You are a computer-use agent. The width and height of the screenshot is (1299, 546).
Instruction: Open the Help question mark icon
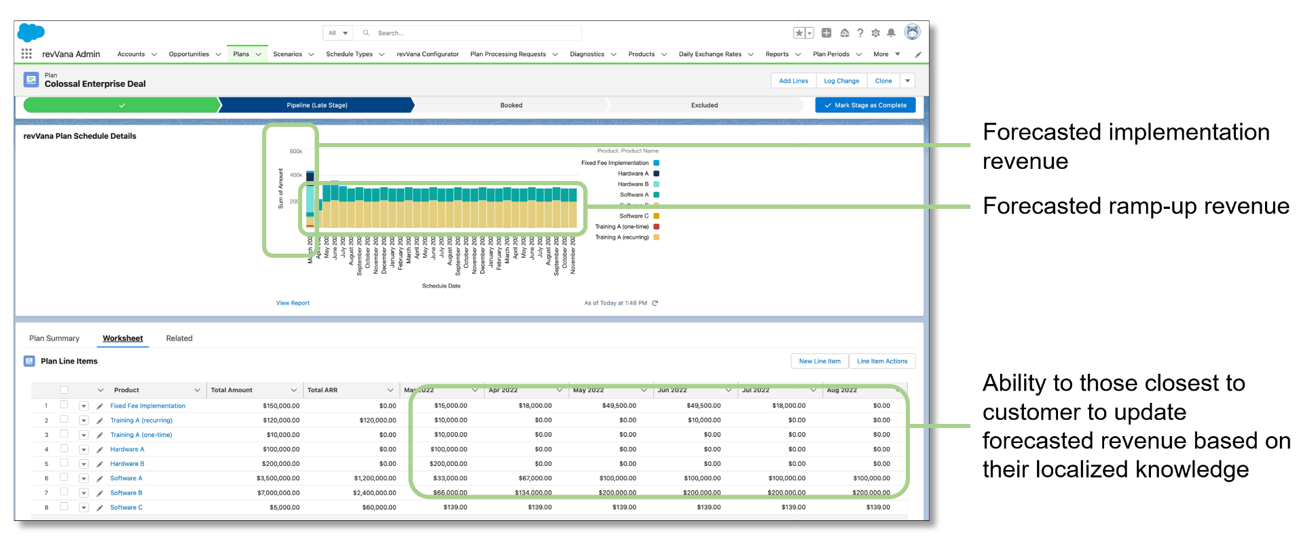click(860, 33)
